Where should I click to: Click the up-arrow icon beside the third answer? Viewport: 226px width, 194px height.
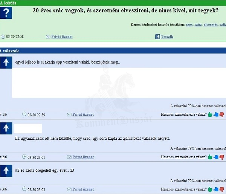[x=6, y=171]
